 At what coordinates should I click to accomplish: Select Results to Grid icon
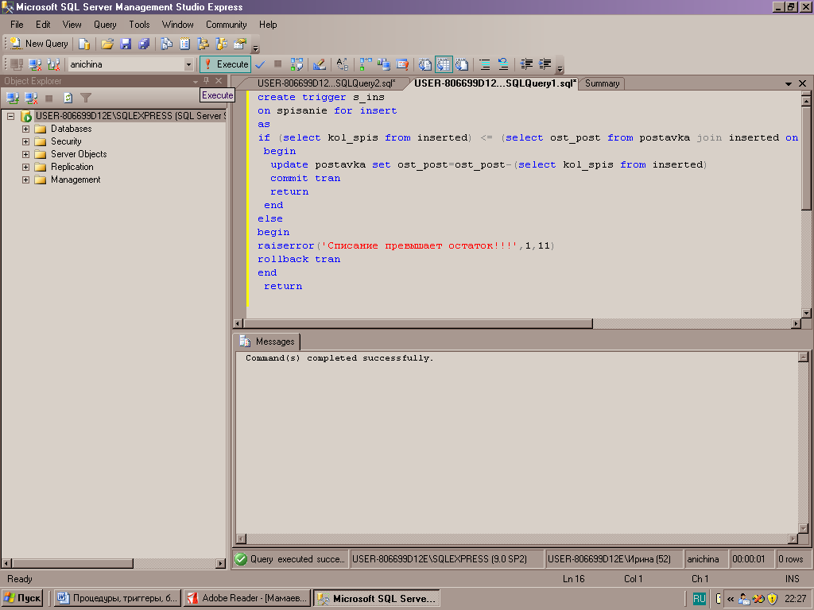[444, 64]
